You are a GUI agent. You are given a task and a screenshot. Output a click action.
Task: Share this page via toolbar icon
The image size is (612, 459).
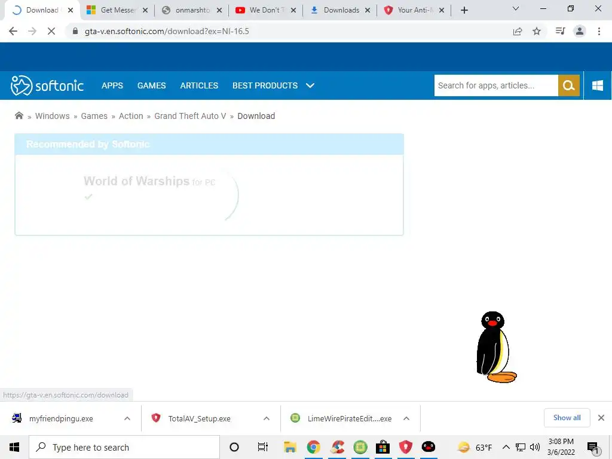tap(518, 31)
